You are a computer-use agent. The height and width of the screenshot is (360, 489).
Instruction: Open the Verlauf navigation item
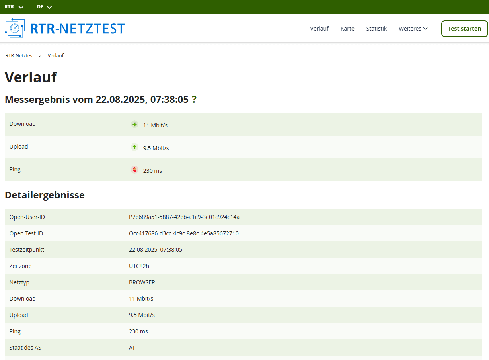coord(319,29)
